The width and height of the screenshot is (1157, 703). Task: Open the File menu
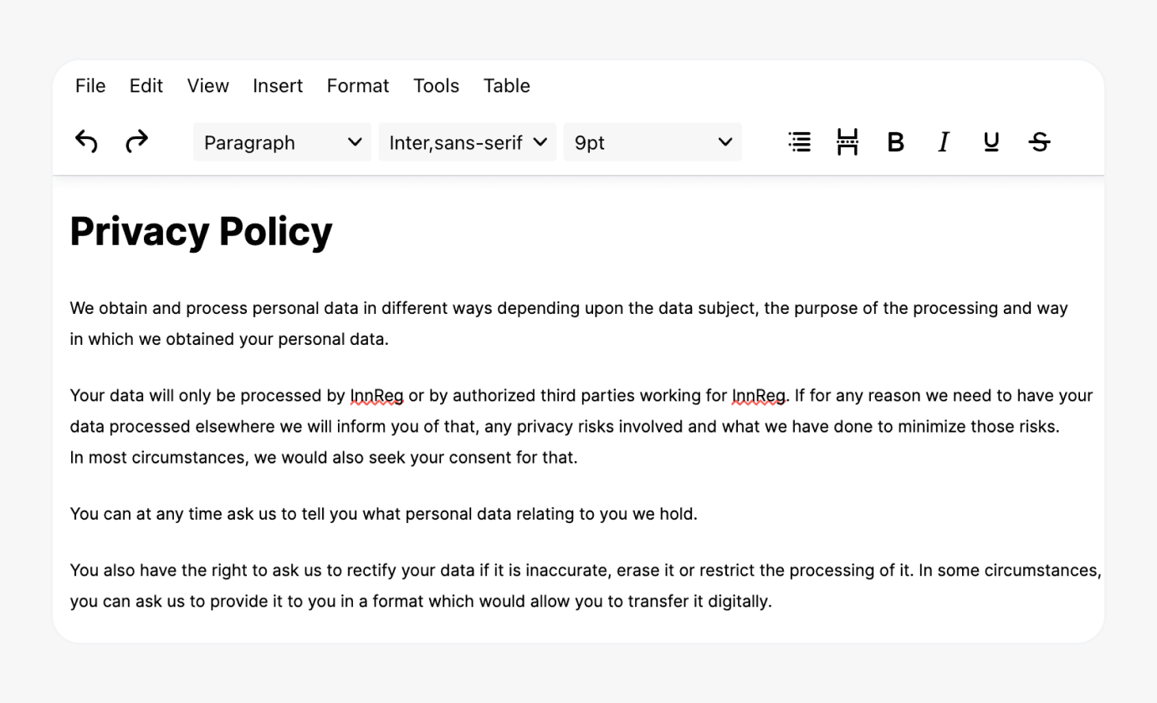(x=90, y=85)
